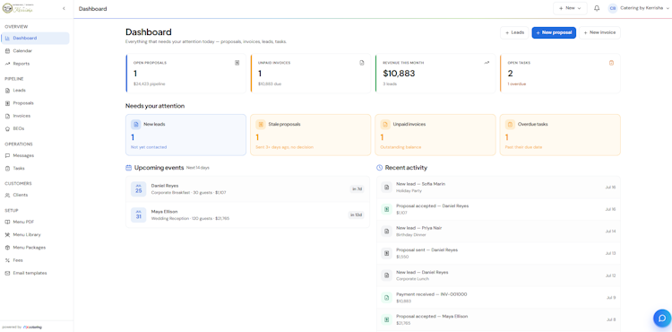
Task: Open Email templates in Setup
Action: (x=35, y=274)
